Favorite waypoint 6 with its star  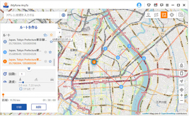tap(50, 62)
